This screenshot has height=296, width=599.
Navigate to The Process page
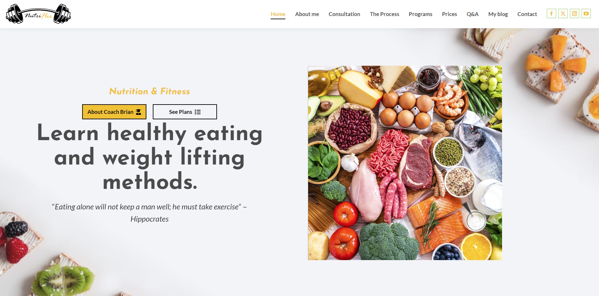pos(384,14)
